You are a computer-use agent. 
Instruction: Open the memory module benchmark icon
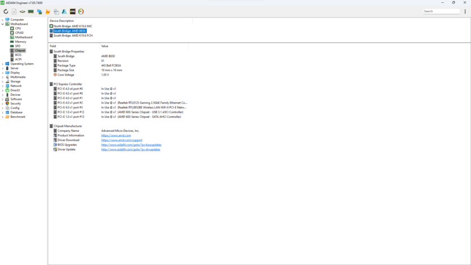coord(30,11)
